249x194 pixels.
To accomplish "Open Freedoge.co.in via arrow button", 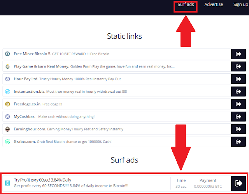I will (238, 104).
